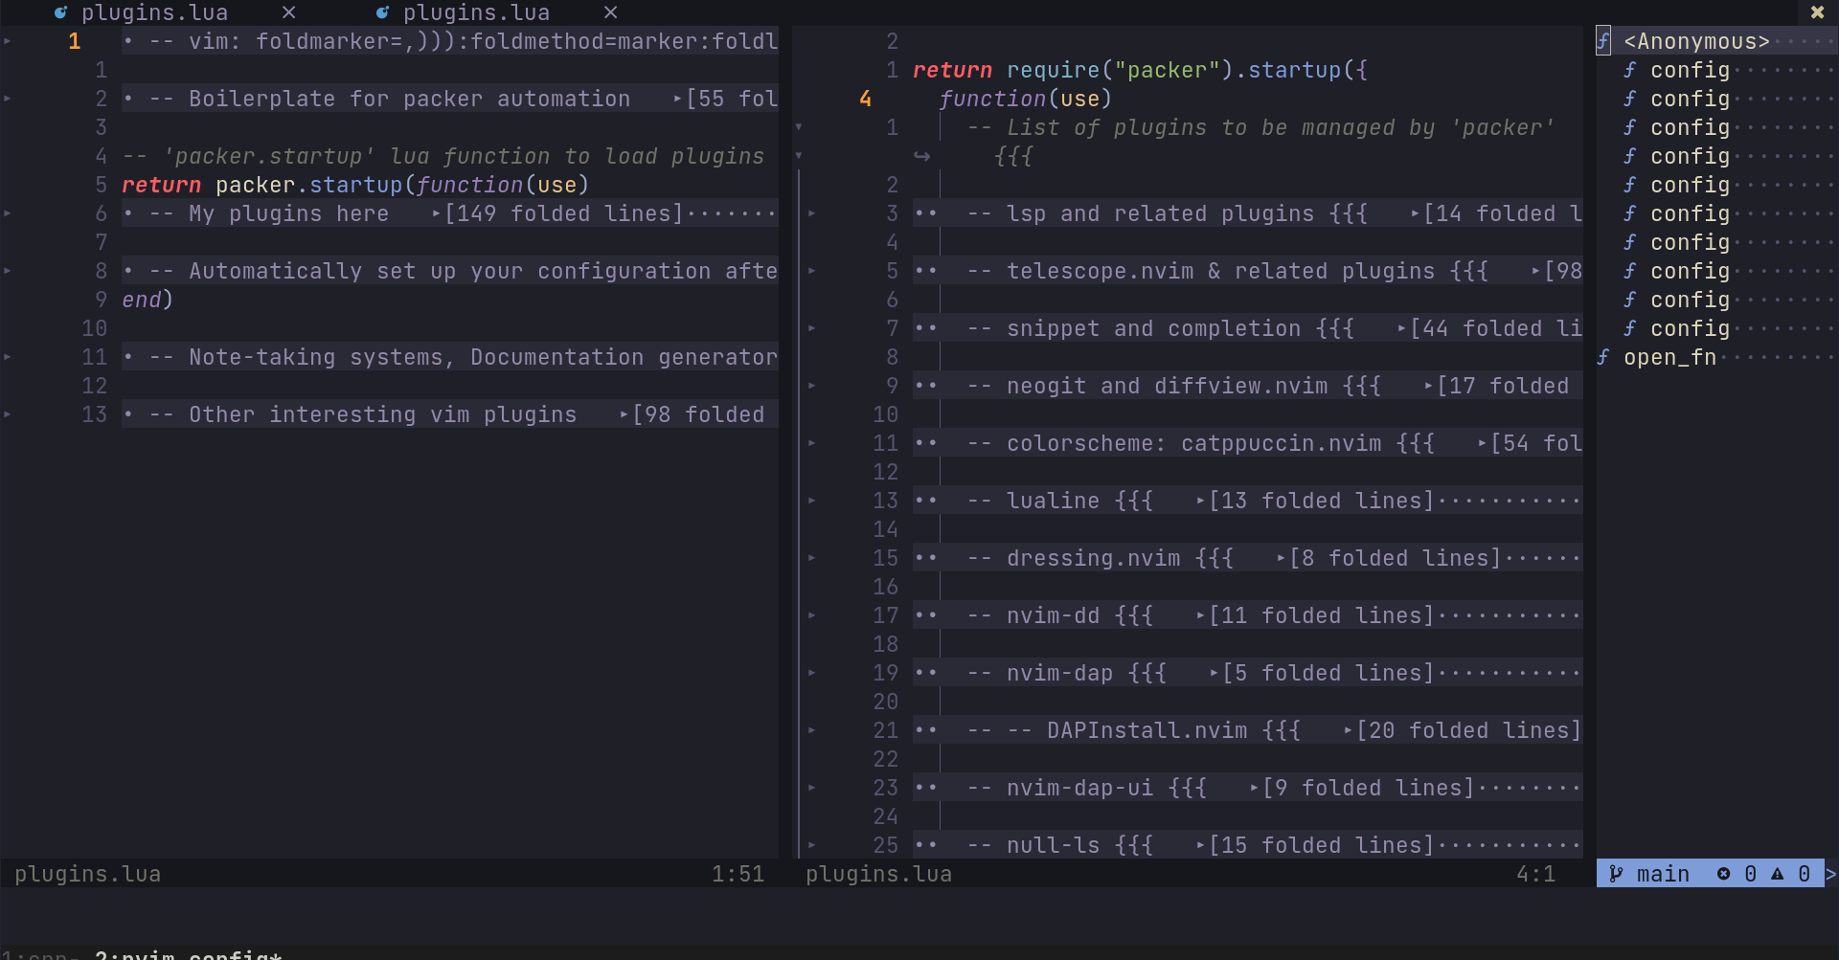Click the 'function(use)' line in the right pane
Screen dimensions: 1839x960
click(x=1025, y=99)
